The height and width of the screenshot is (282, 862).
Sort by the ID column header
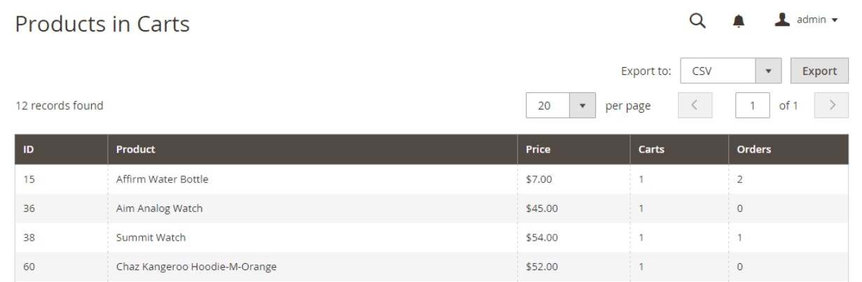29,149
